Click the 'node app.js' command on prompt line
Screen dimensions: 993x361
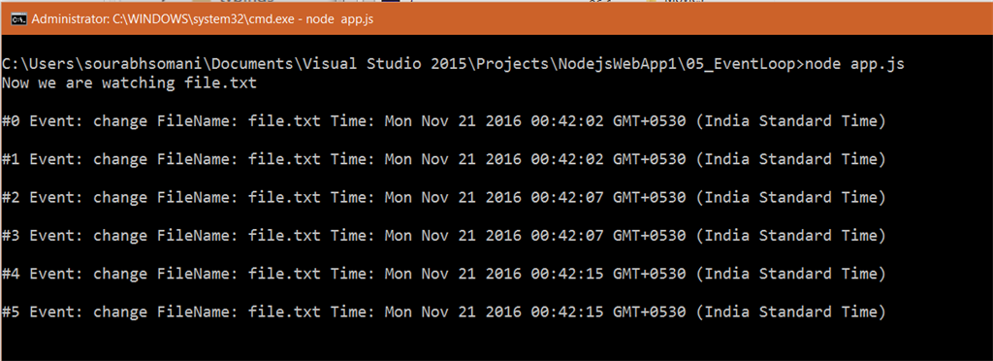point(854,64)
